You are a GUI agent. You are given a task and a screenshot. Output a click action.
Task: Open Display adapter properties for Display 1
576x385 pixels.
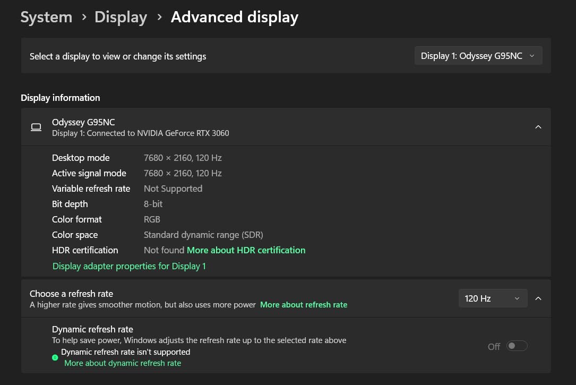(129, 266)
